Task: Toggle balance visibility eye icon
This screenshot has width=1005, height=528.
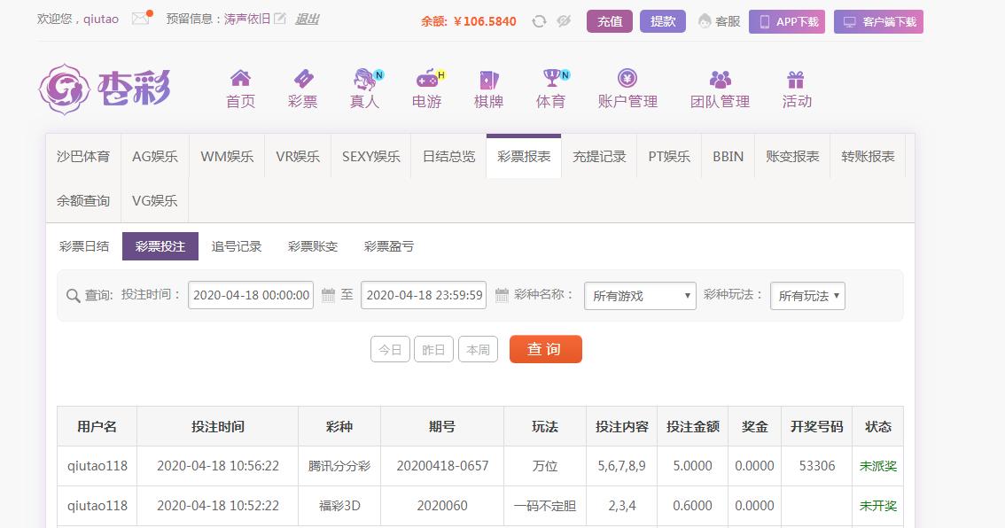Action: click(564, 21)
